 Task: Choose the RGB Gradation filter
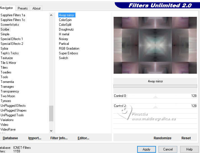[69, 48]
